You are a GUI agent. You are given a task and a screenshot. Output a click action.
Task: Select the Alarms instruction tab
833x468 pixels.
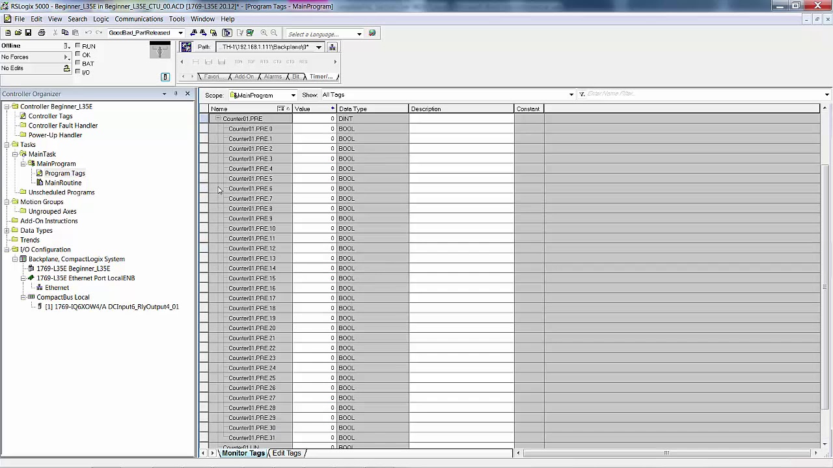tap(273, 77)
